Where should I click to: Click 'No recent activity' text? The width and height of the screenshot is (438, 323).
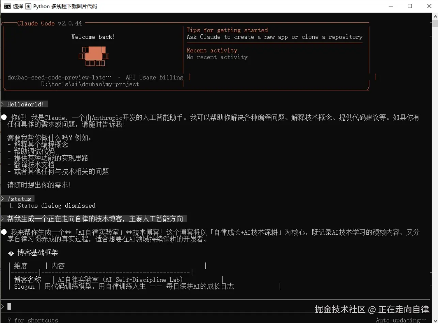217,57
